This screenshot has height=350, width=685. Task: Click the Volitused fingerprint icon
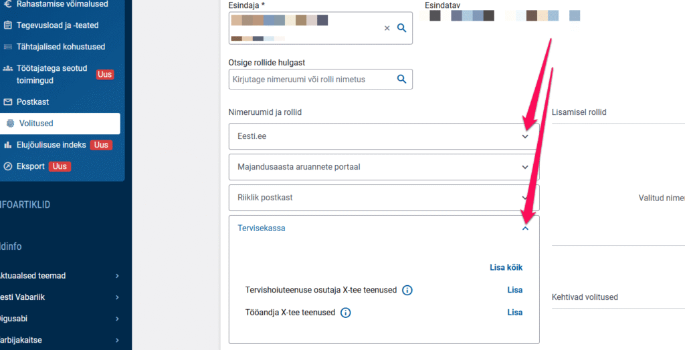[x=10, y=124]
